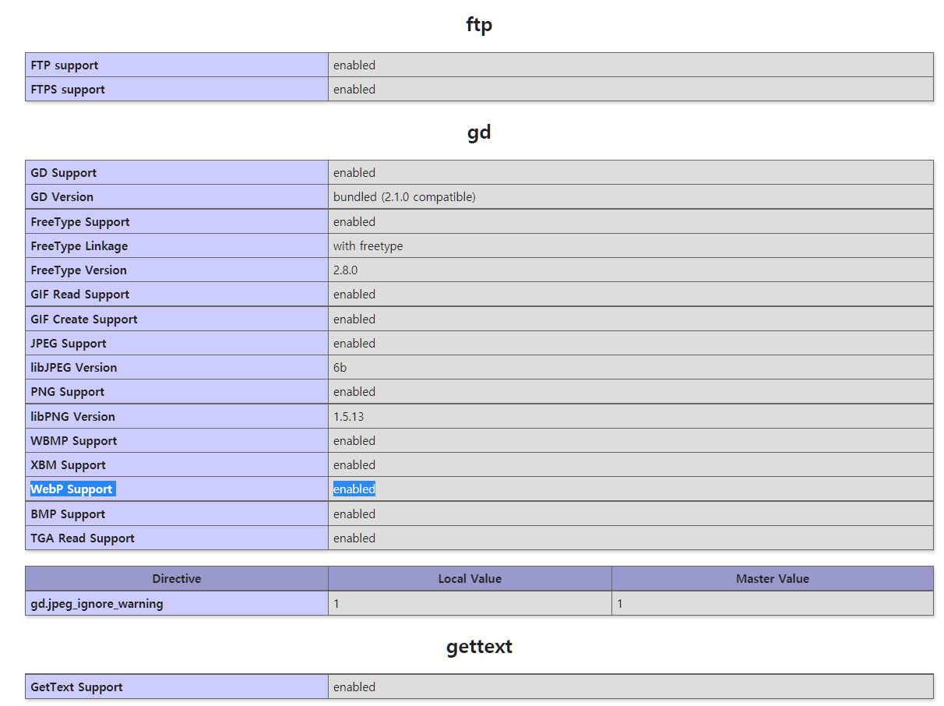Select the highlighted WebP Support label
The width and height of the screenshot is (944, 706).
pos(72,489)
